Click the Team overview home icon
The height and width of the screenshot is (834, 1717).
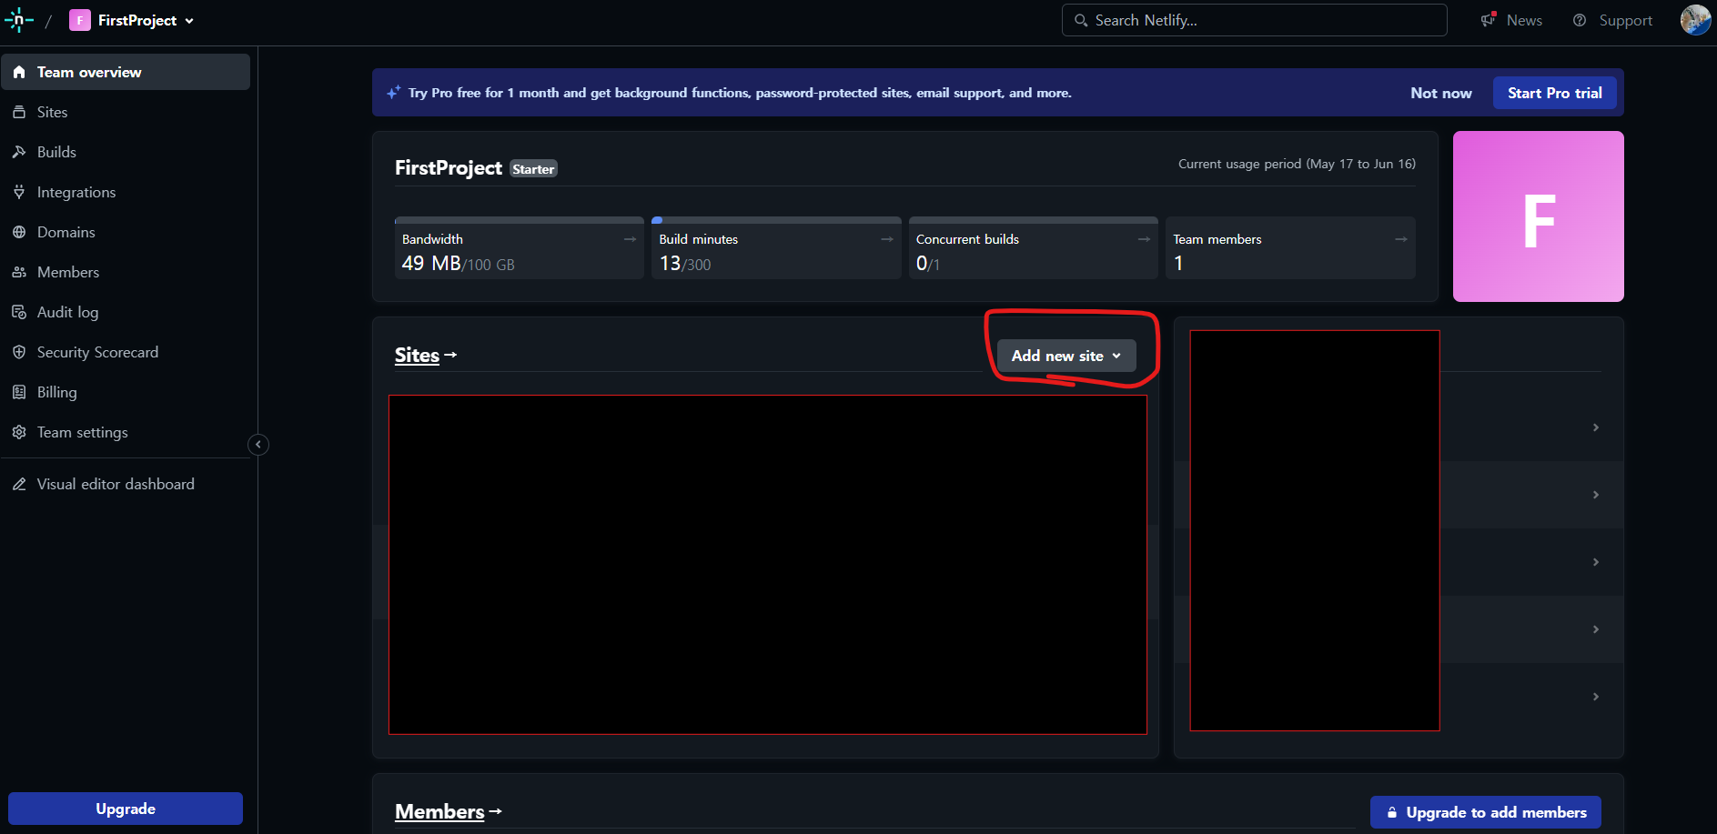19,72
